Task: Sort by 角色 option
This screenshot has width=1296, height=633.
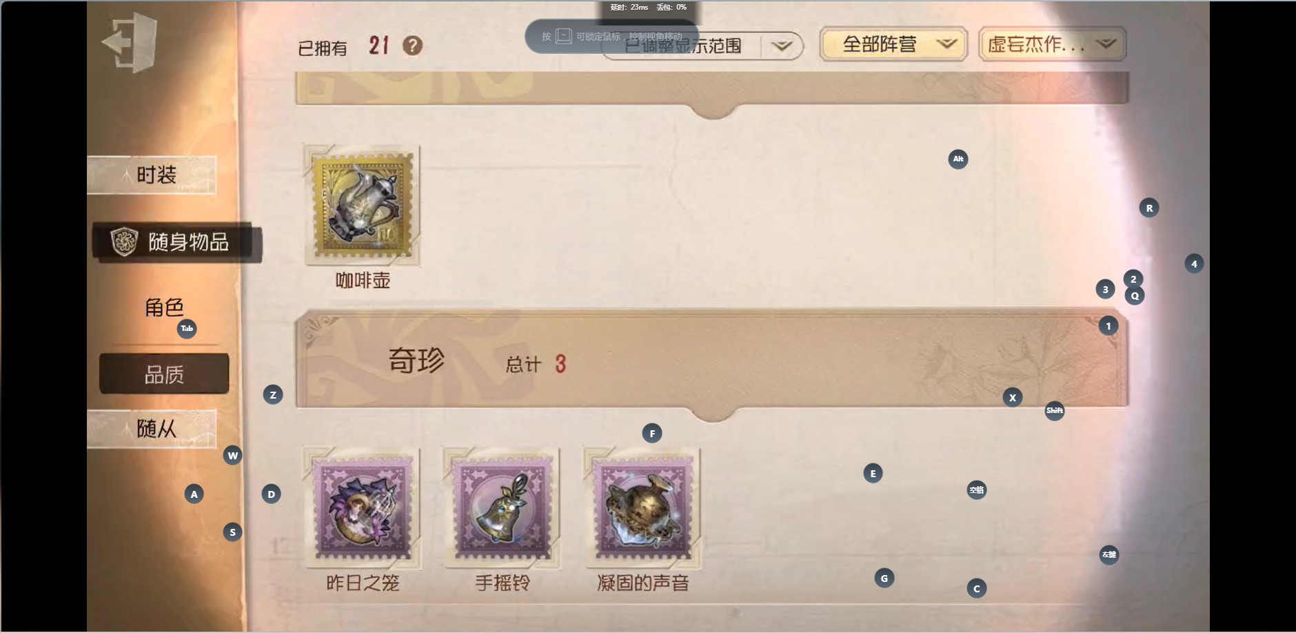Action: coord(164,308)
